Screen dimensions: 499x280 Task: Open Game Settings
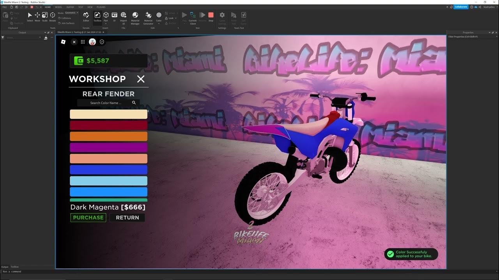tap(222, 18)
